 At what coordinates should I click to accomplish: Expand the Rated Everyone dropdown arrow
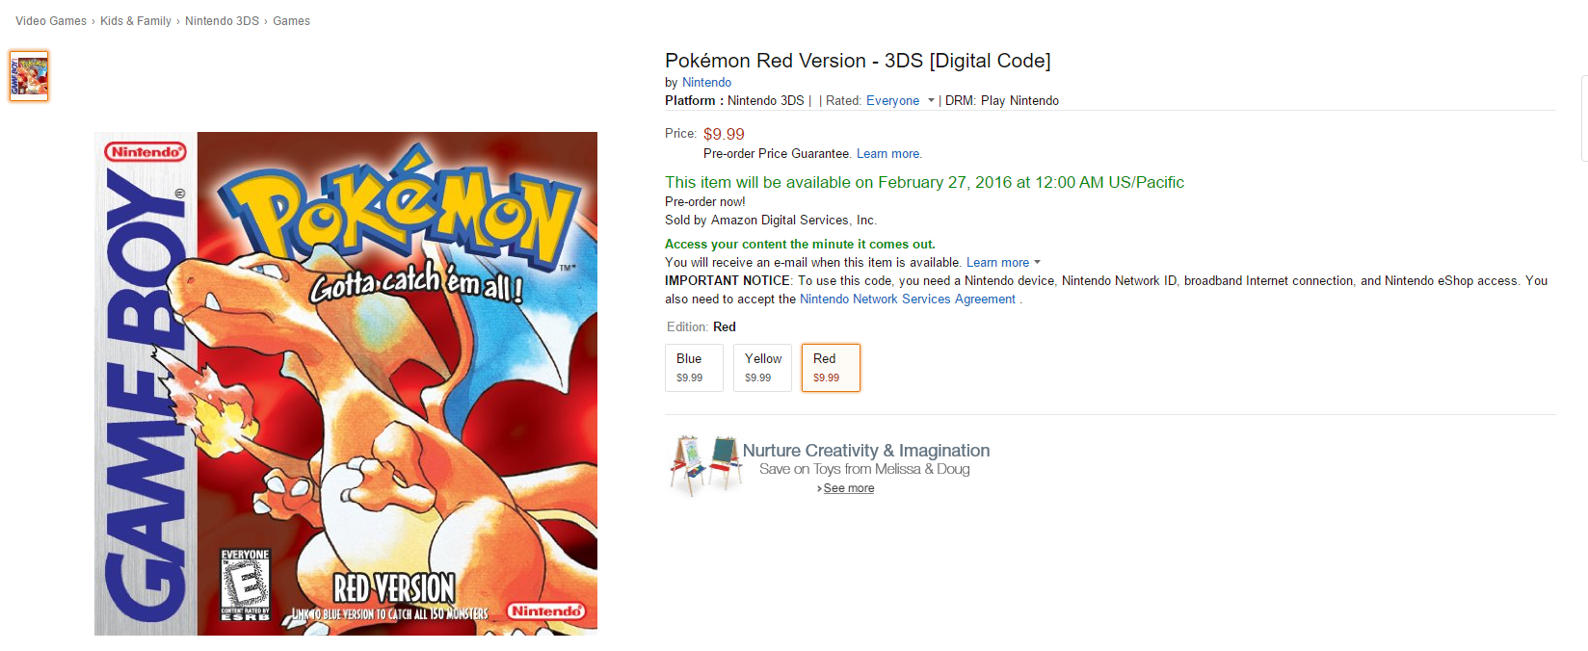(x=931, y=100)
